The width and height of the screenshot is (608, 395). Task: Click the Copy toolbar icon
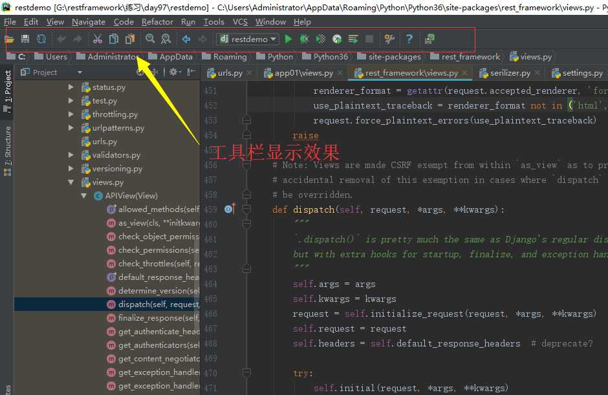pyautogui.click(x=114, y=39)
